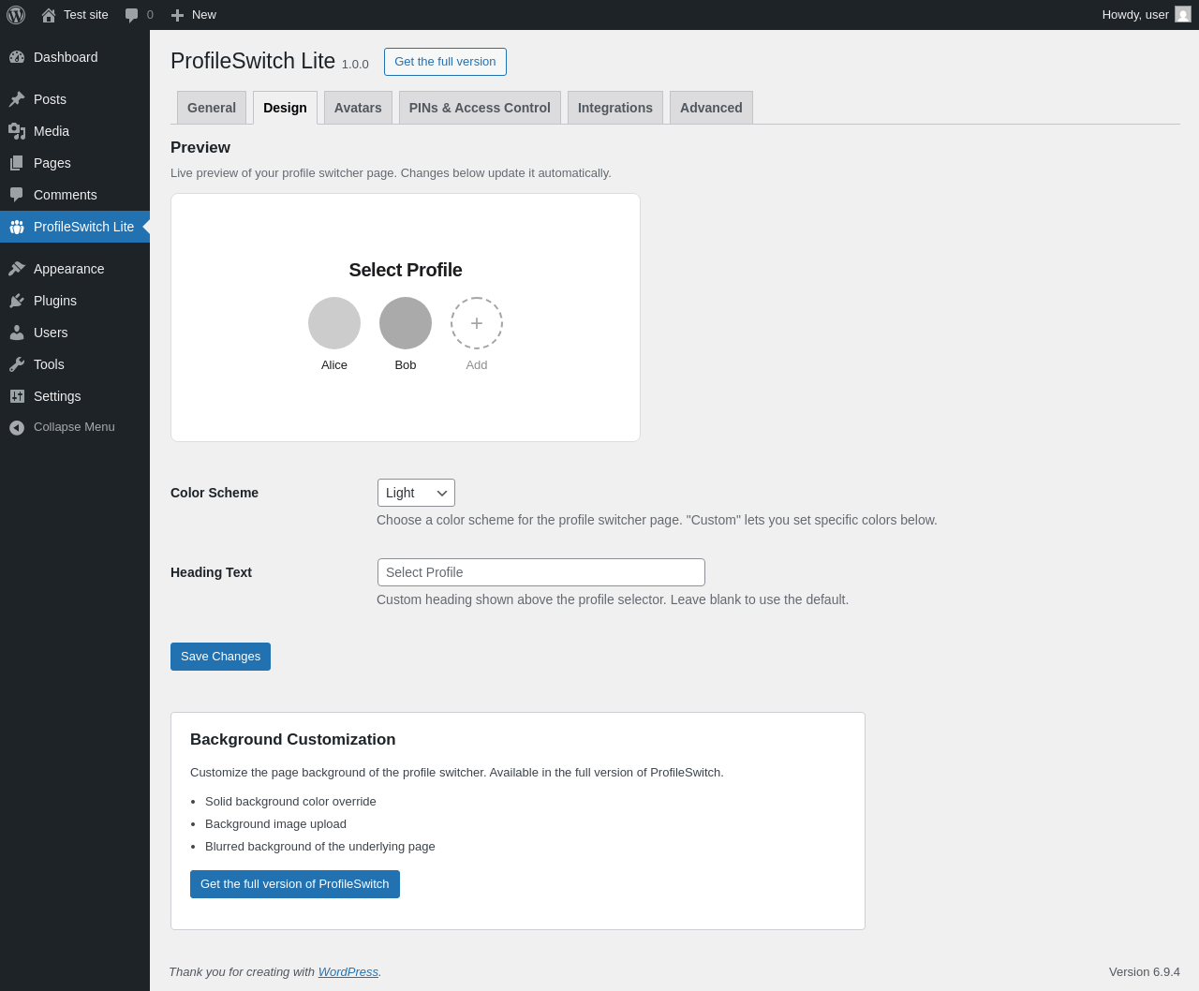Viewport: 1199px width, 991px height.
Task: Click the New label in admin bar
Action: click(x=204, y=15)
